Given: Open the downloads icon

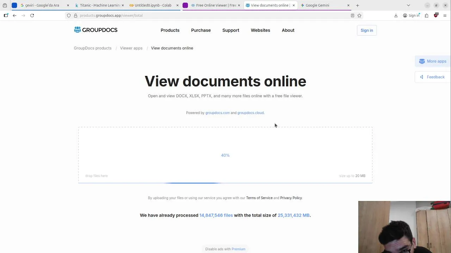Looking at the screenshot, I should coord(396,15).
